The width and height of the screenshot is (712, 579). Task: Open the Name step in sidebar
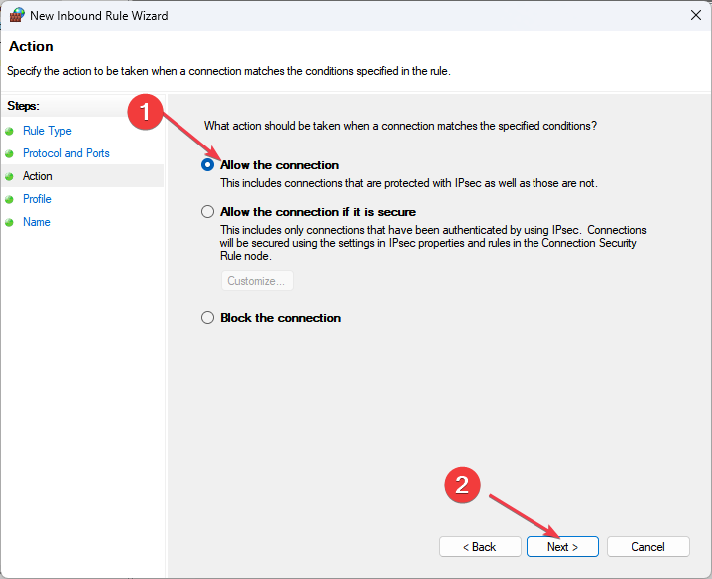(x=36, y=222)
